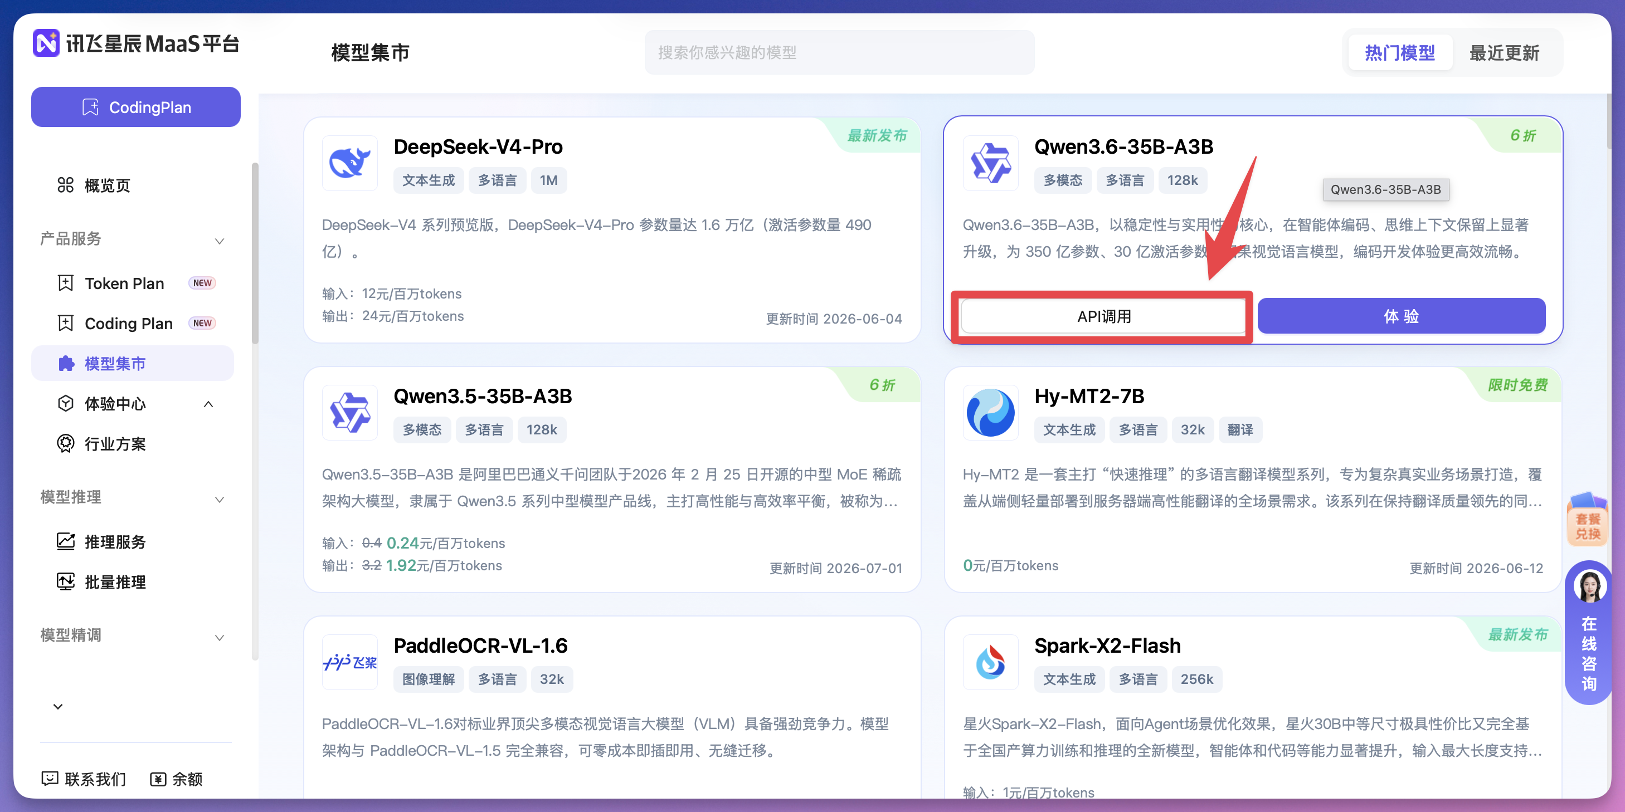Screen dimensions: 1625x812
Task: Click the 推理服务 chart icon
Action: 66,541
